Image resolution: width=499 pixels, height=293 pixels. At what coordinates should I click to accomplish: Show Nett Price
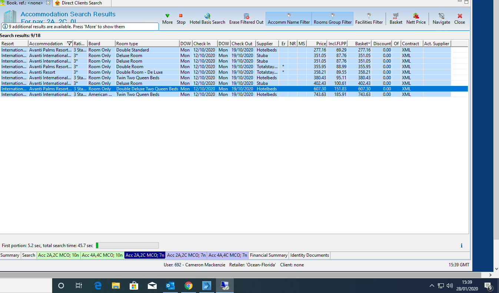pos(416,19)
